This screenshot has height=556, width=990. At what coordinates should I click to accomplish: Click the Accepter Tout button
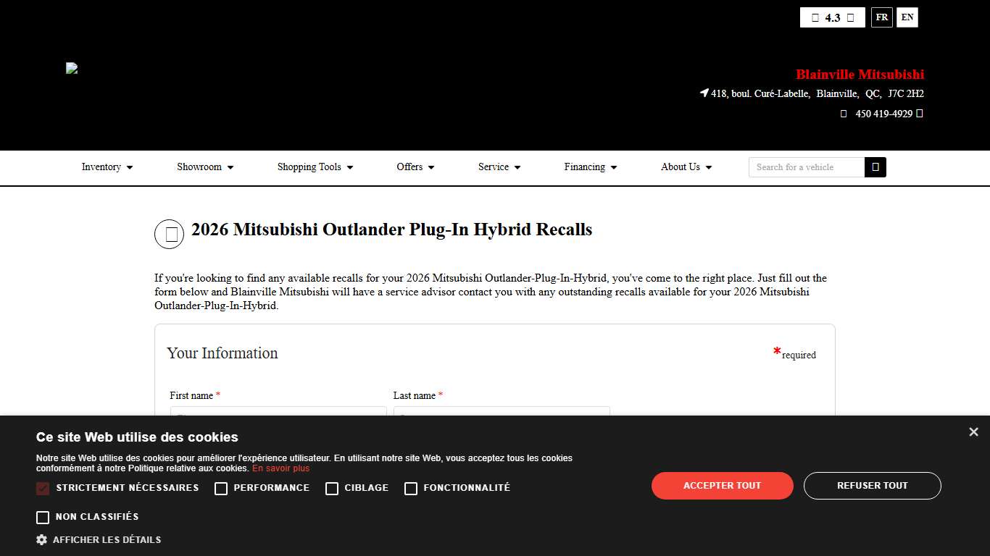click(x=722, y=486)
